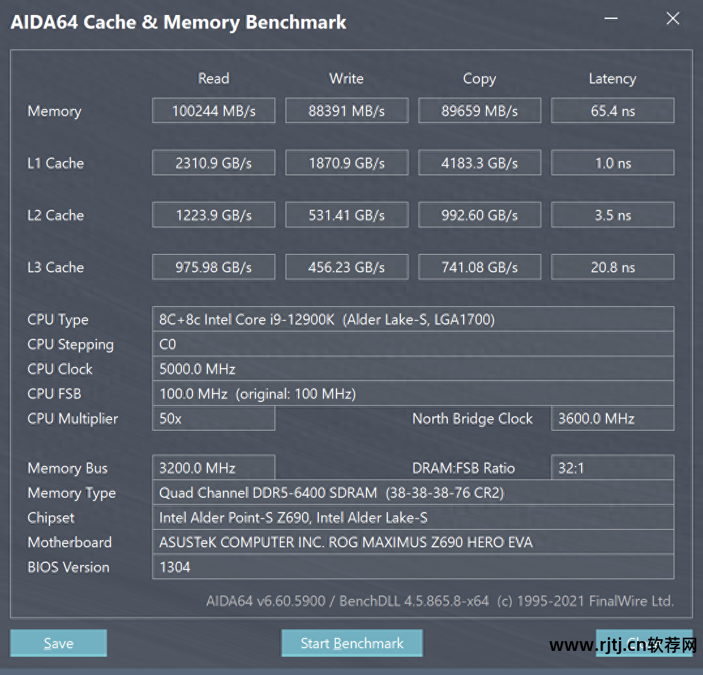This screenshot has width=703, height=675.
Task: Click the Memory Latency value 65.4 ns
Action: click(x=613, y=111)
